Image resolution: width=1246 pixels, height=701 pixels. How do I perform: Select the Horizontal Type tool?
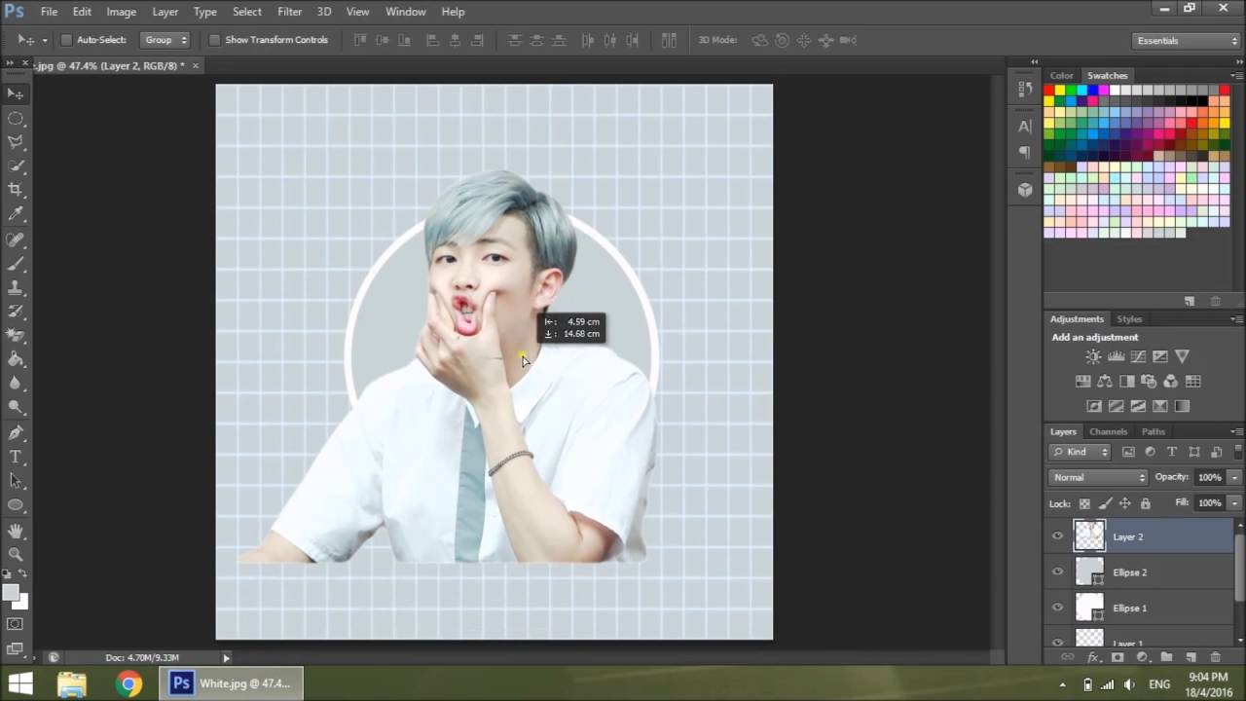[x=16, y=457]
